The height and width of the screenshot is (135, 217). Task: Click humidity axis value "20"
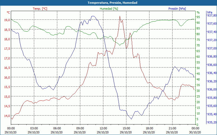tap(198, 102)
